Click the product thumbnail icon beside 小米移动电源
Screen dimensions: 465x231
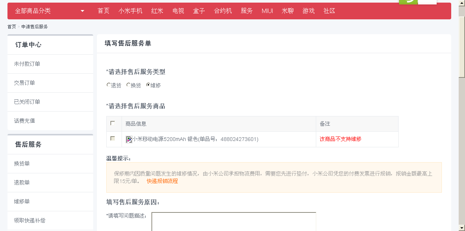(129, 139)
